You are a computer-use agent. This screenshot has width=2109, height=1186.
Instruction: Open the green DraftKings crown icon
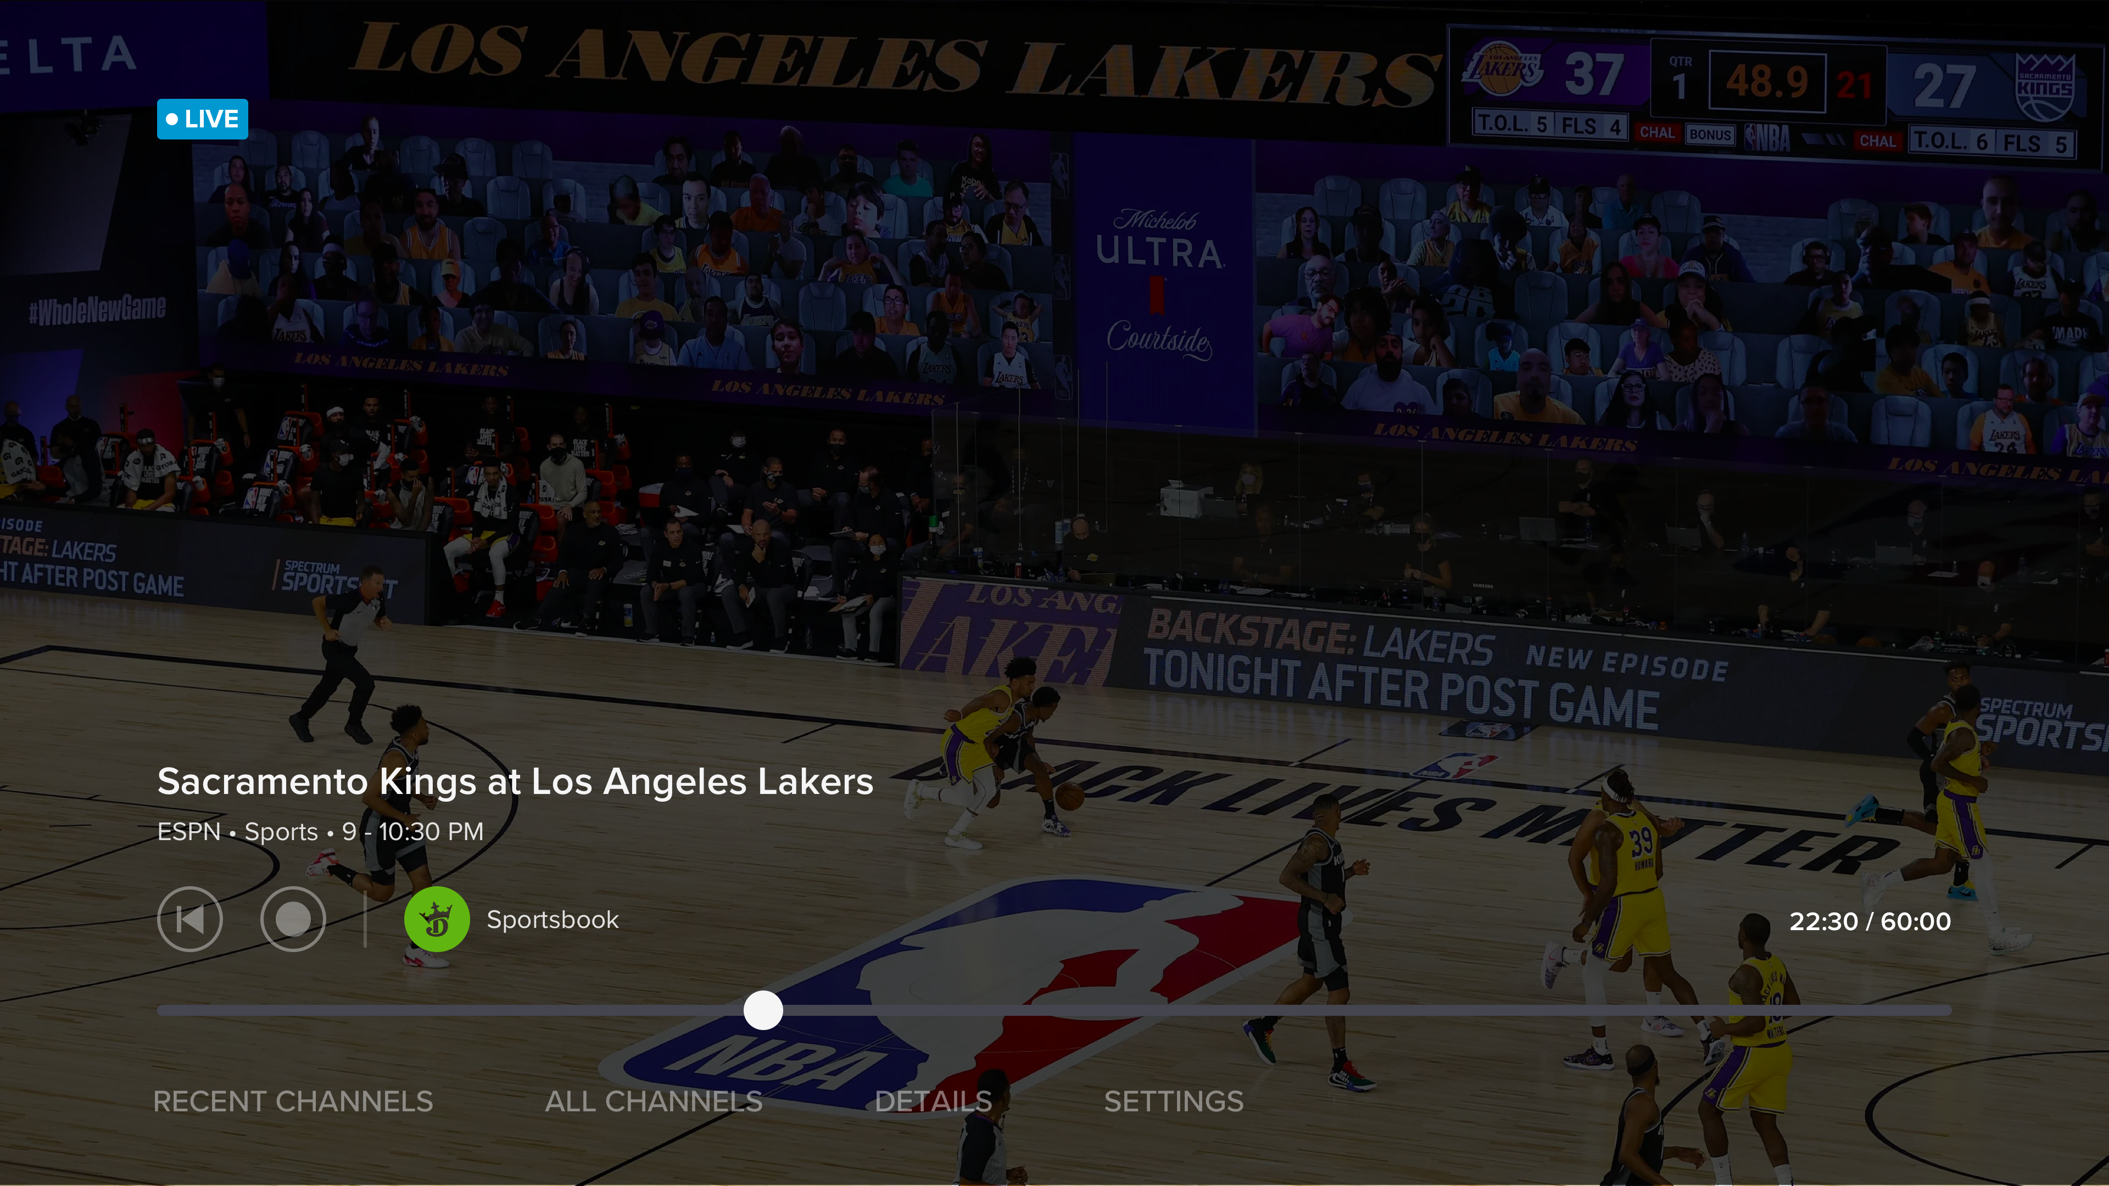click(437, 919)
